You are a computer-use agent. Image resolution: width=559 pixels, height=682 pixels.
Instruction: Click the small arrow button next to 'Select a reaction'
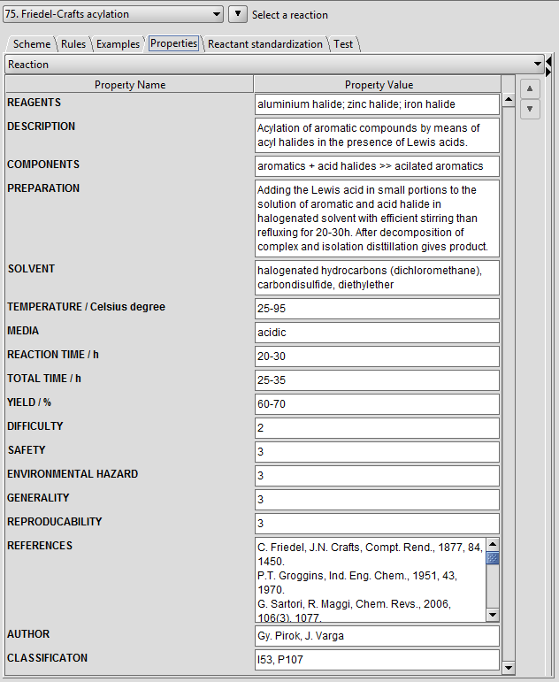point(237,14)
